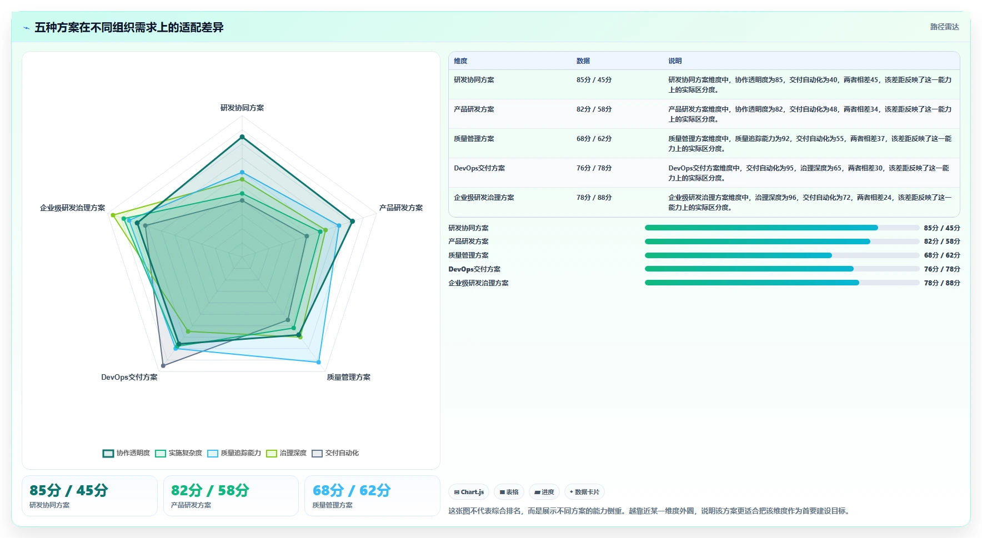Click progress value 76分 / 78分
This screenshot has height=538, width=982.
tap(942, 269)
